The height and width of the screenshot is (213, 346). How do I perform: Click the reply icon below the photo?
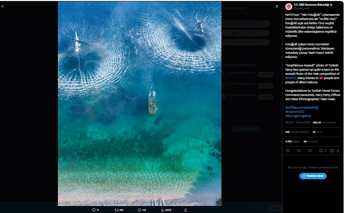click(94, 210)
